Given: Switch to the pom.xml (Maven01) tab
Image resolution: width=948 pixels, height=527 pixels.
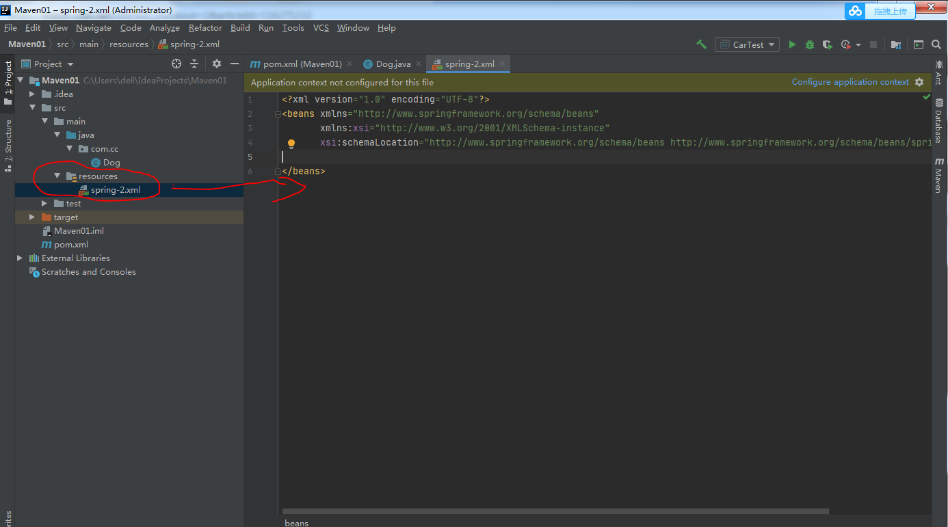Looking at the screenshot, I should pos(302,64).
